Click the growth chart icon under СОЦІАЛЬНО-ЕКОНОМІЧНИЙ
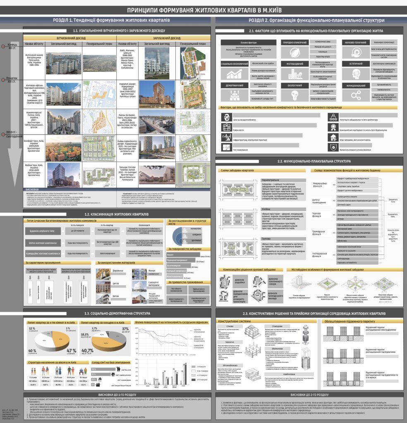 click(x=234, y=74)
